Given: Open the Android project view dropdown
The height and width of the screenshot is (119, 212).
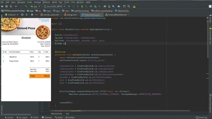Looking at the screenshot, I should (x=12, y=15).
